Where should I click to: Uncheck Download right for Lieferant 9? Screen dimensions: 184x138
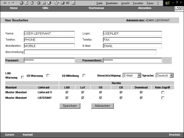(141, 92)
